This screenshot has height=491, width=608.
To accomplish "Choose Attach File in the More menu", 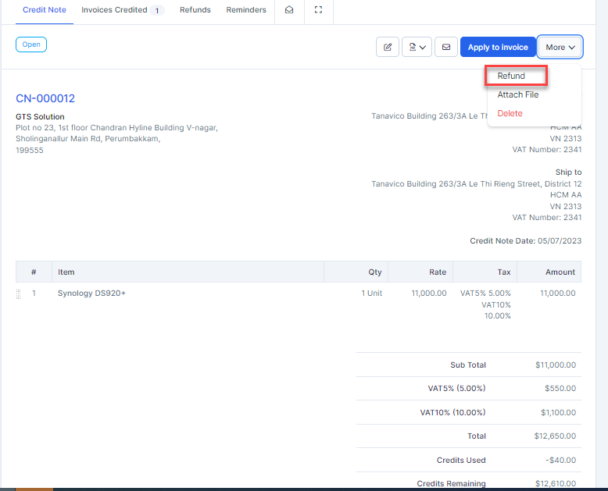I will 517,95.
